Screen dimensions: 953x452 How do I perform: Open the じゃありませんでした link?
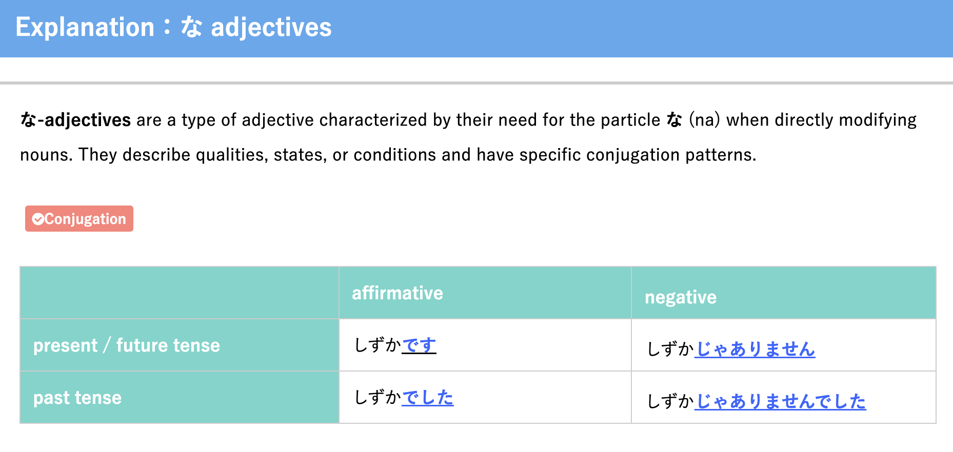pos(780,401)
